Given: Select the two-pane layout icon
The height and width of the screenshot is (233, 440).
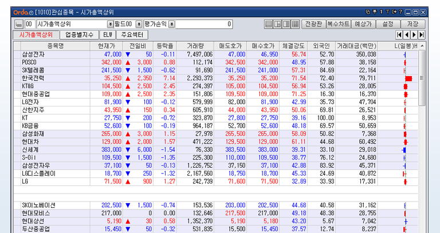Looking at the screenshot, I should click(277, 24).
